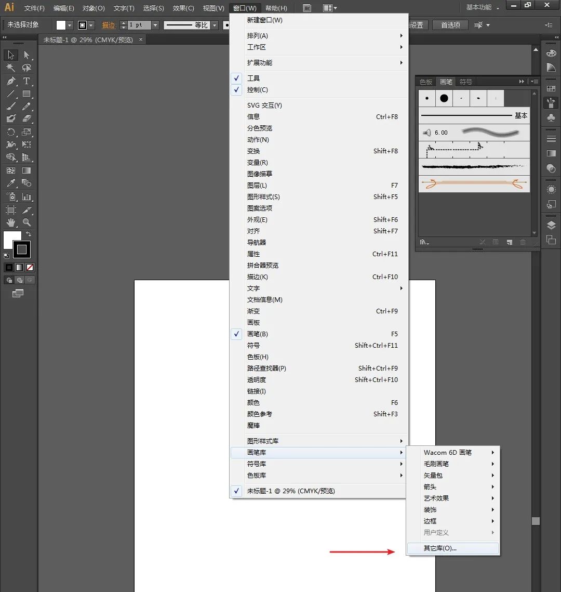Image resolution: width=561 pixels, height=592 pixels.
Task: Select the Direct Selection tool
Action: tap(26, 55)
